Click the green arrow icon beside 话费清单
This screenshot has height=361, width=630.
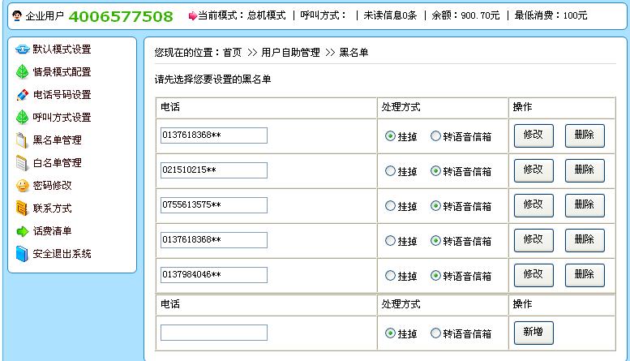point(23,231)
